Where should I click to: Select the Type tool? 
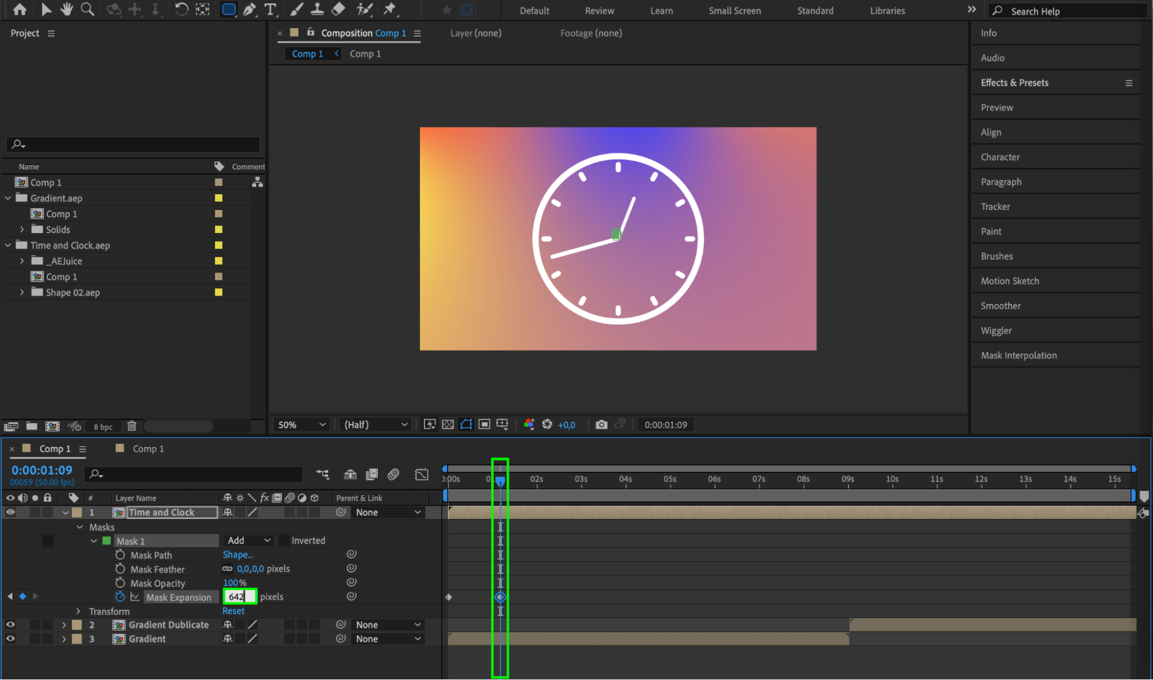[270, 9]
